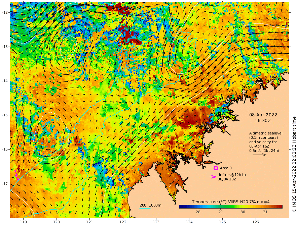The height and width of the screenshot is (228, 296).
Task: Click colorbar tick value 31
Action: tap(265, 212)
